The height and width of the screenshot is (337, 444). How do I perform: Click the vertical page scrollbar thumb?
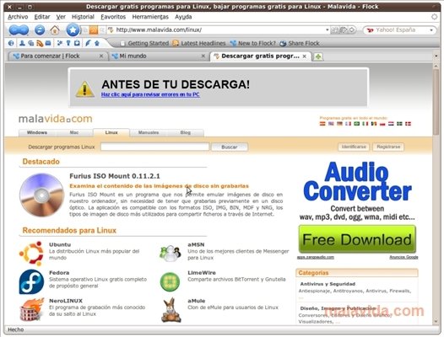436,102
